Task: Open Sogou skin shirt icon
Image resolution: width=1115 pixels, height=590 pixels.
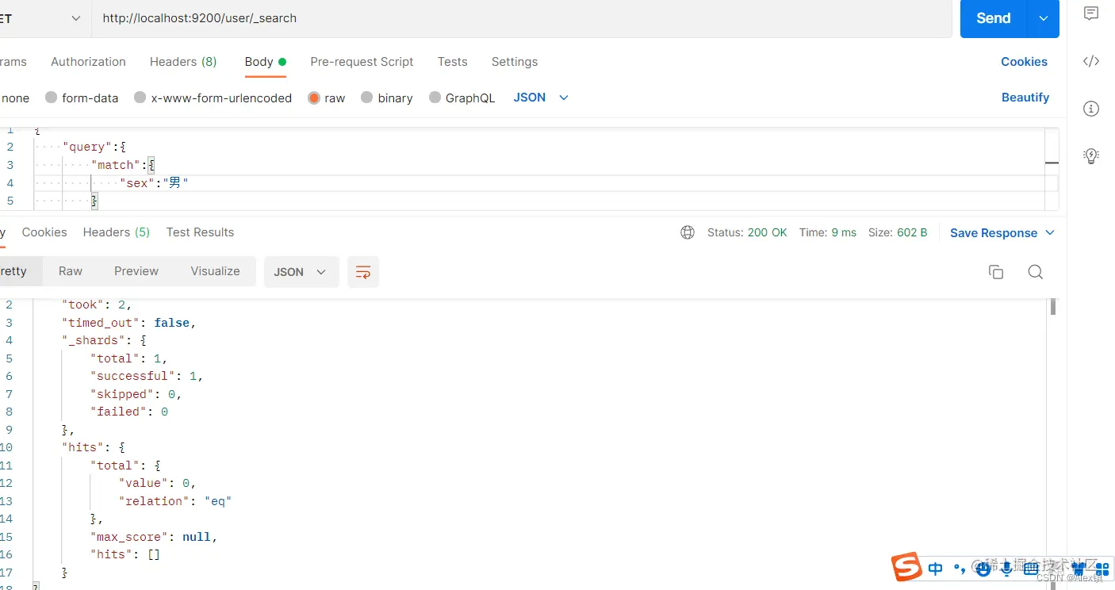Action: 1079,569
